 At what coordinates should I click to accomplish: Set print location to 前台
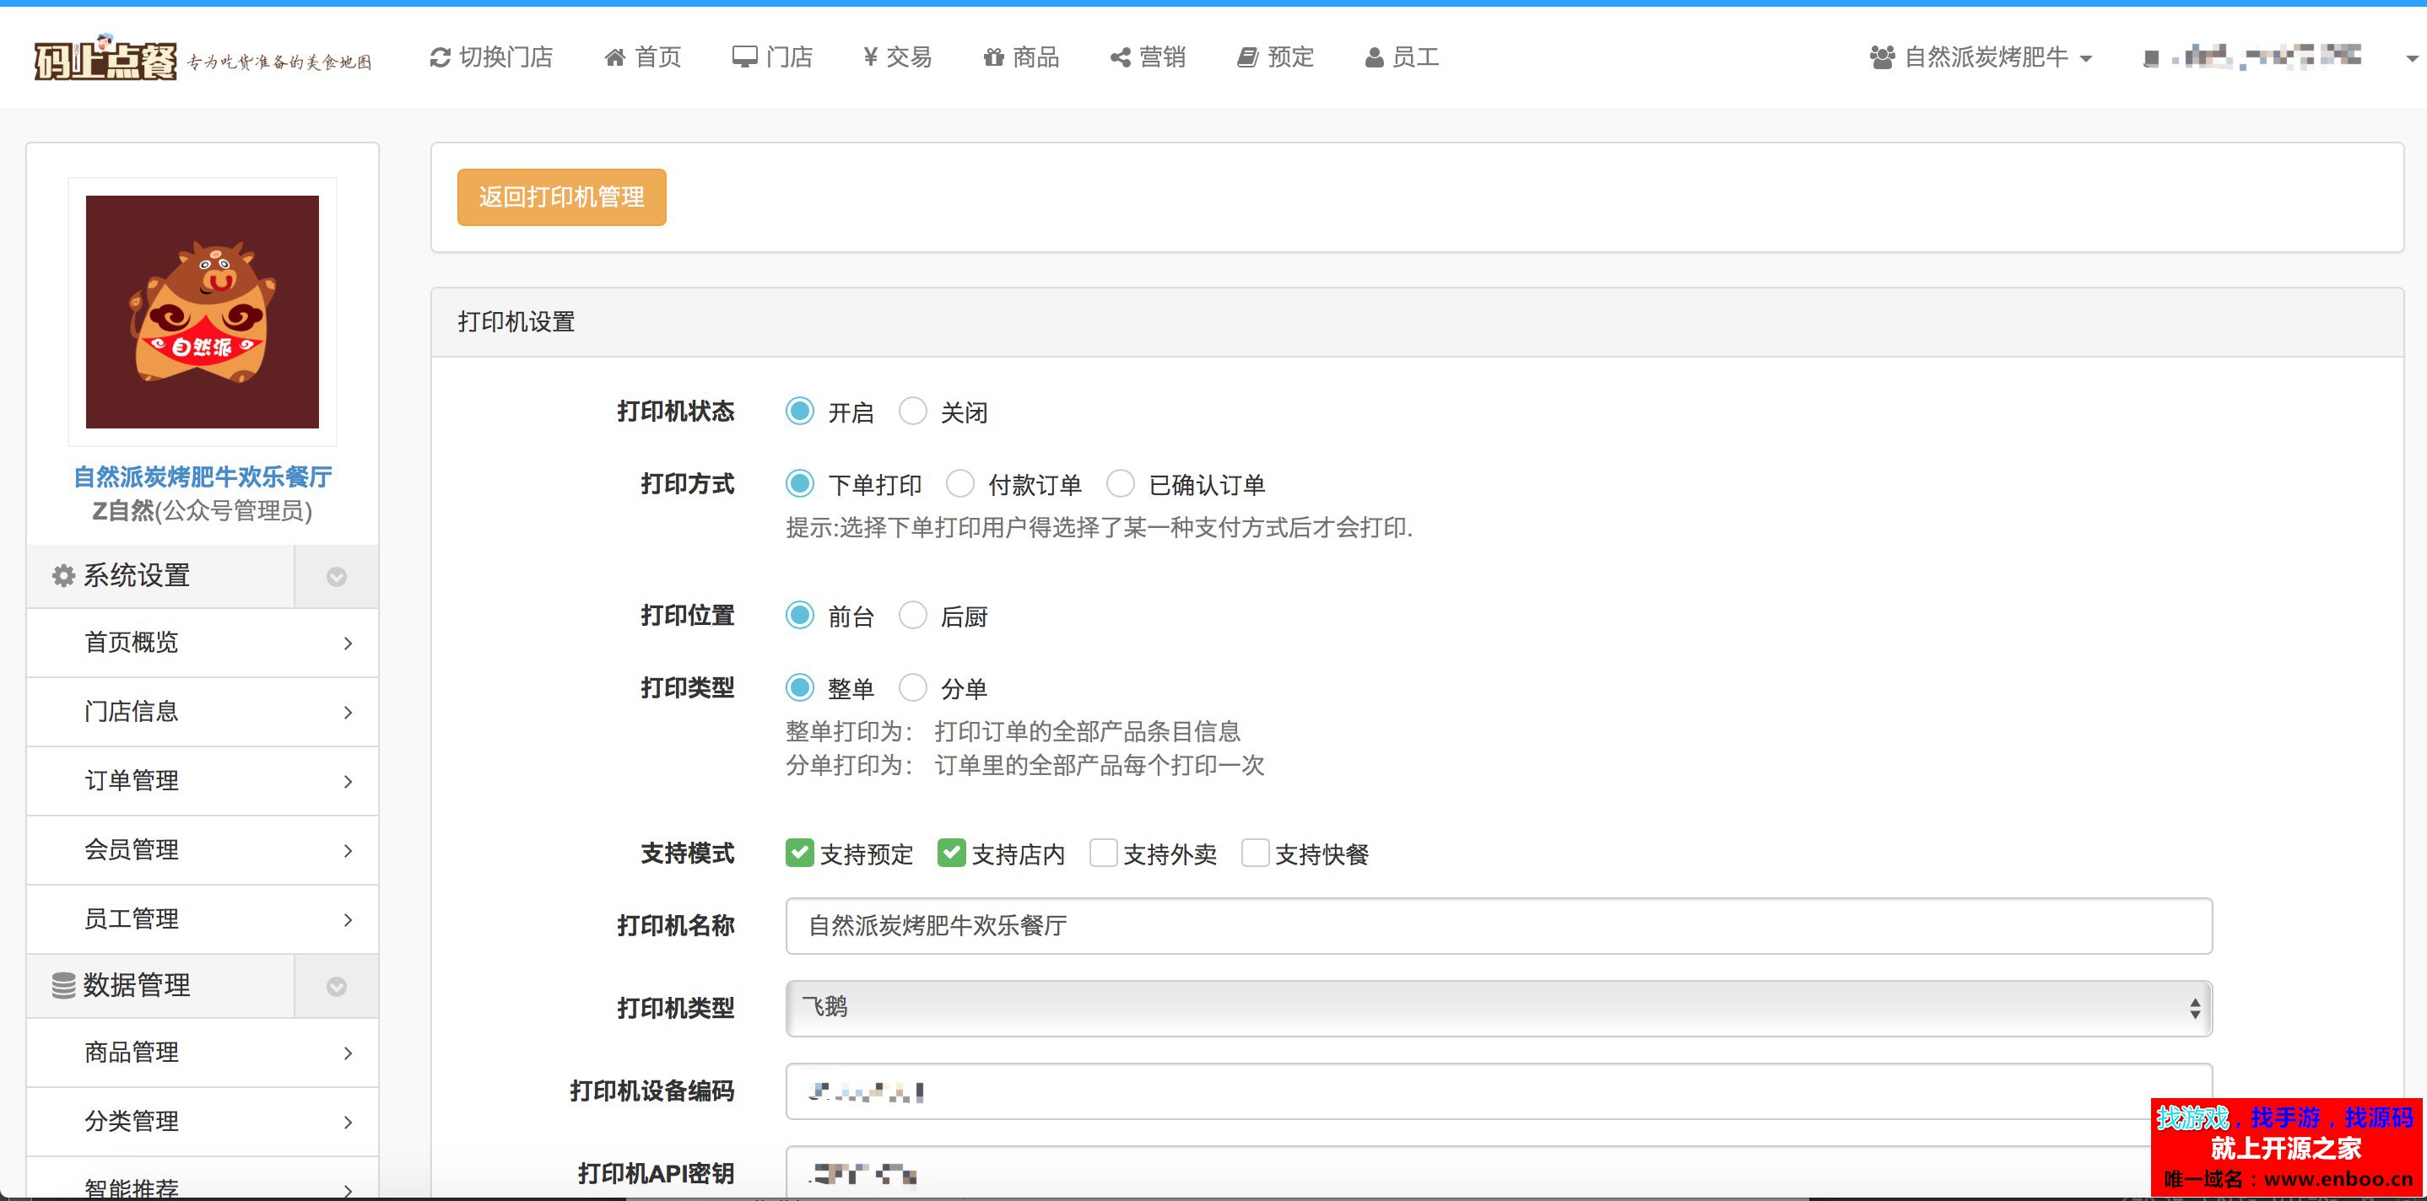(x=800, y=616)
